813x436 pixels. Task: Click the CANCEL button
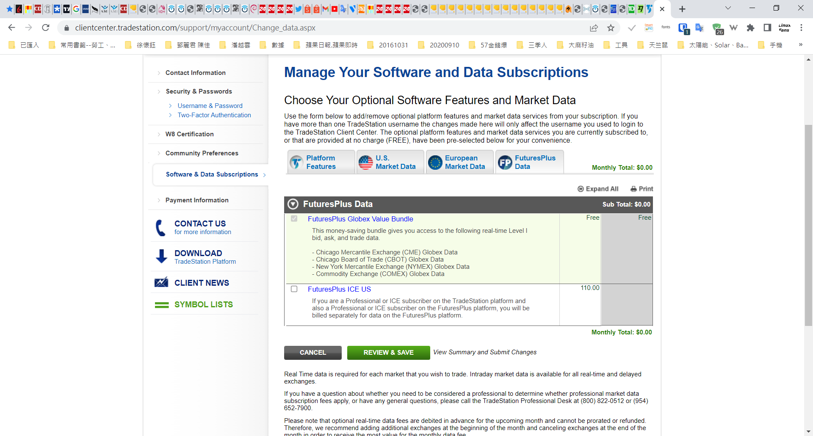[x=313, y=353]
